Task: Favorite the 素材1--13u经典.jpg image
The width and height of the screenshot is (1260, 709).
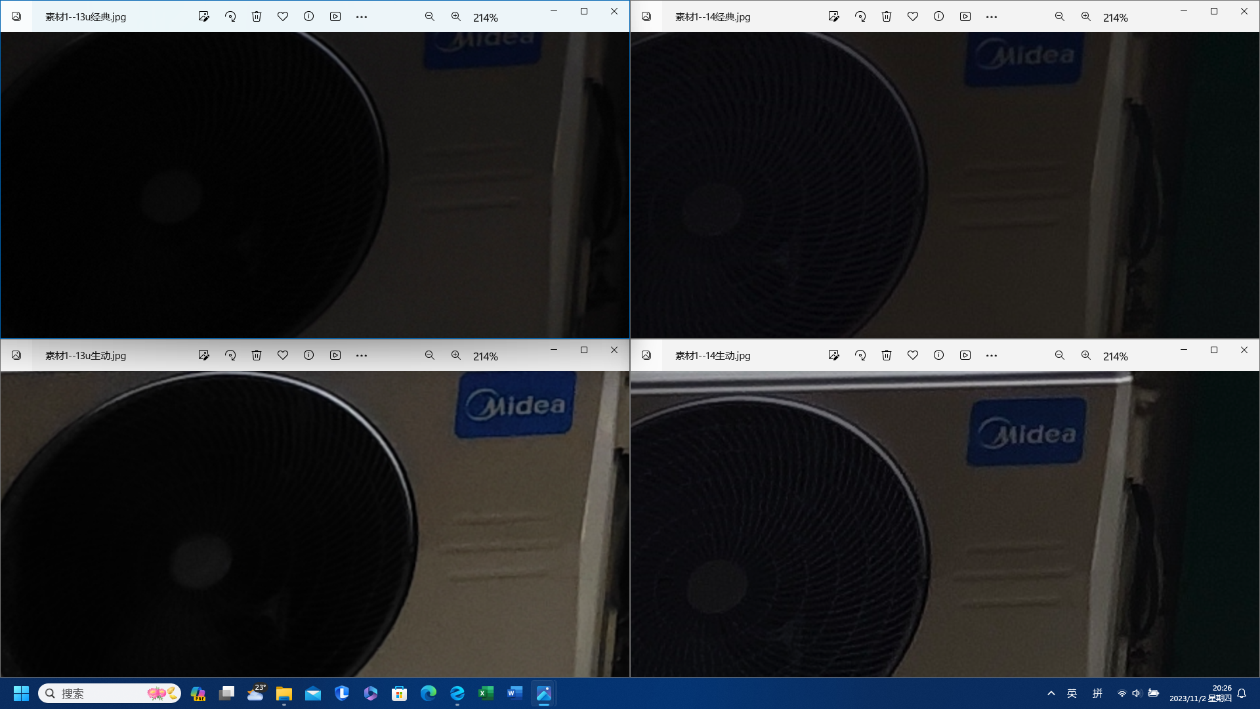Action: point(283,16)
